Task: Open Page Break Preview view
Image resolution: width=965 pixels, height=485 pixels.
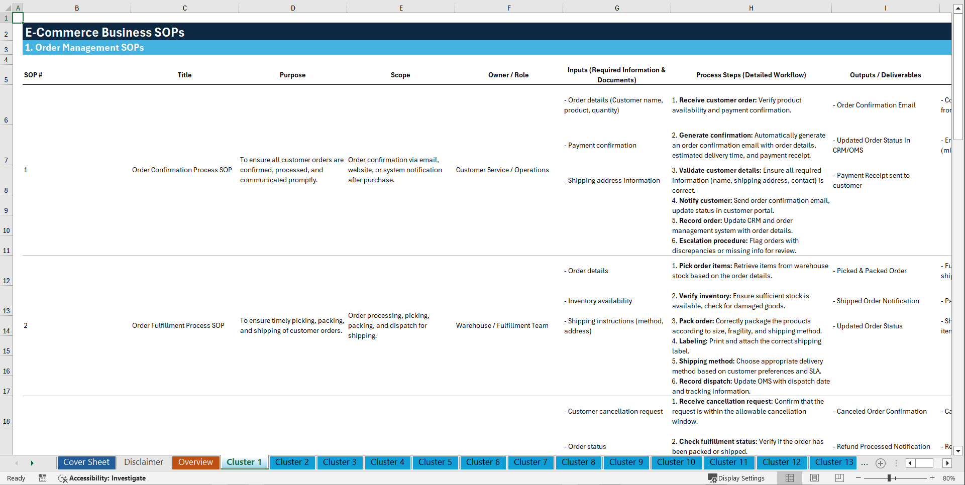Action: pos(839,478)
